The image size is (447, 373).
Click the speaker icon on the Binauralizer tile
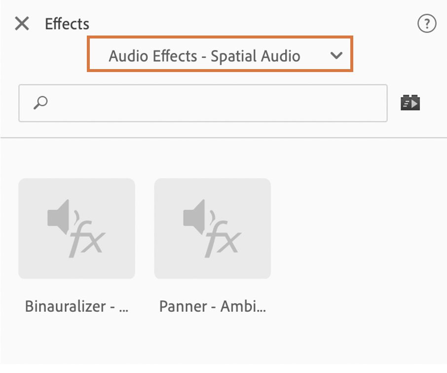(x=60, y=216)
